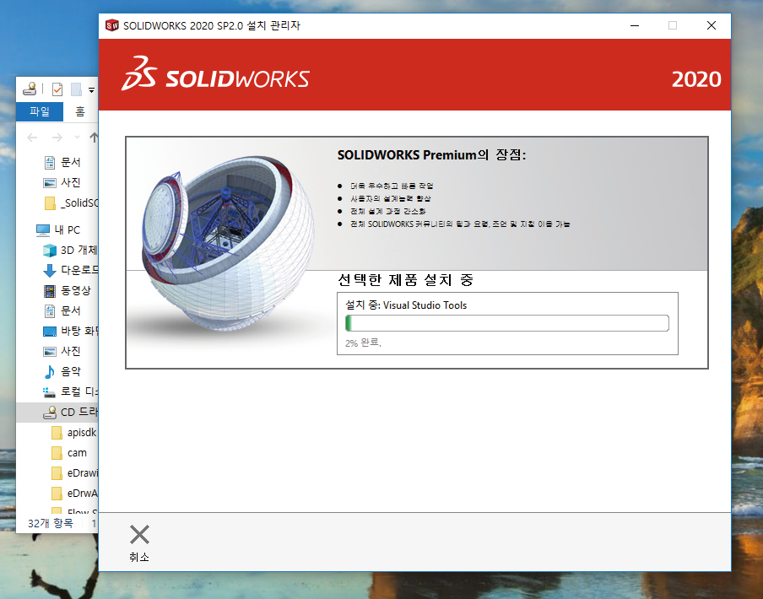
Task: Select quick access 문서 at top of tree
Action: pos(62,162)
